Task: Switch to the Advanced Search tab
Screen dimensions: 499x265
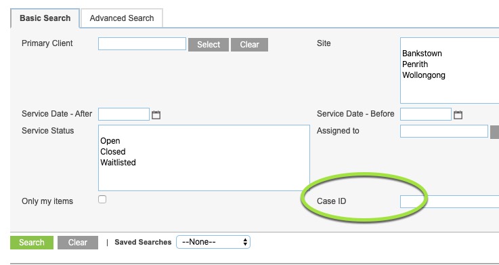Action: 122,18
